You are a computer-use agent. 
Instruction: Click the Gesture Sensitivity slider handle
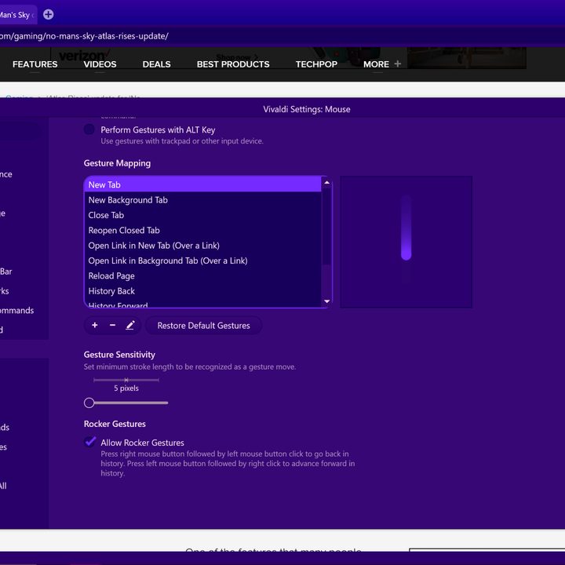tap(89, 403)
